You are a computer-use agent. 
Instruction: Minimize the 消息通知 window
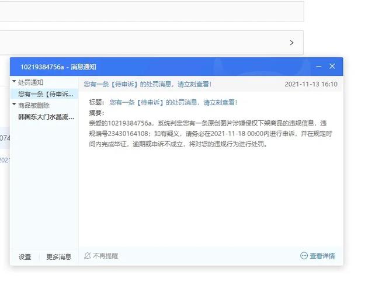(x=319, y=67)
